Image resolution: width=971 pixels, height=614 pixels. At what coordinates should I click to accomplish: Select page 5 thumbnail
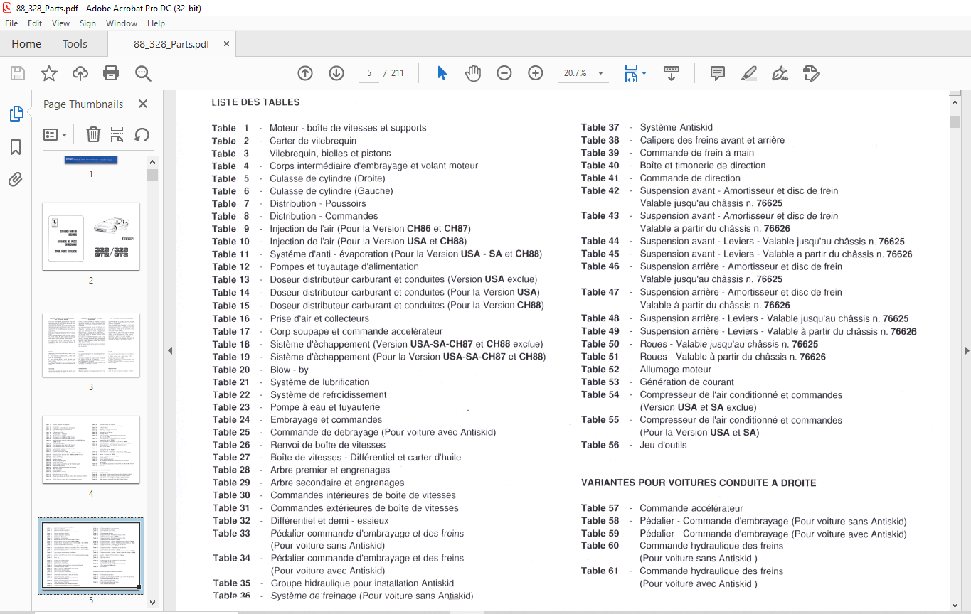[x=91, y=556]
